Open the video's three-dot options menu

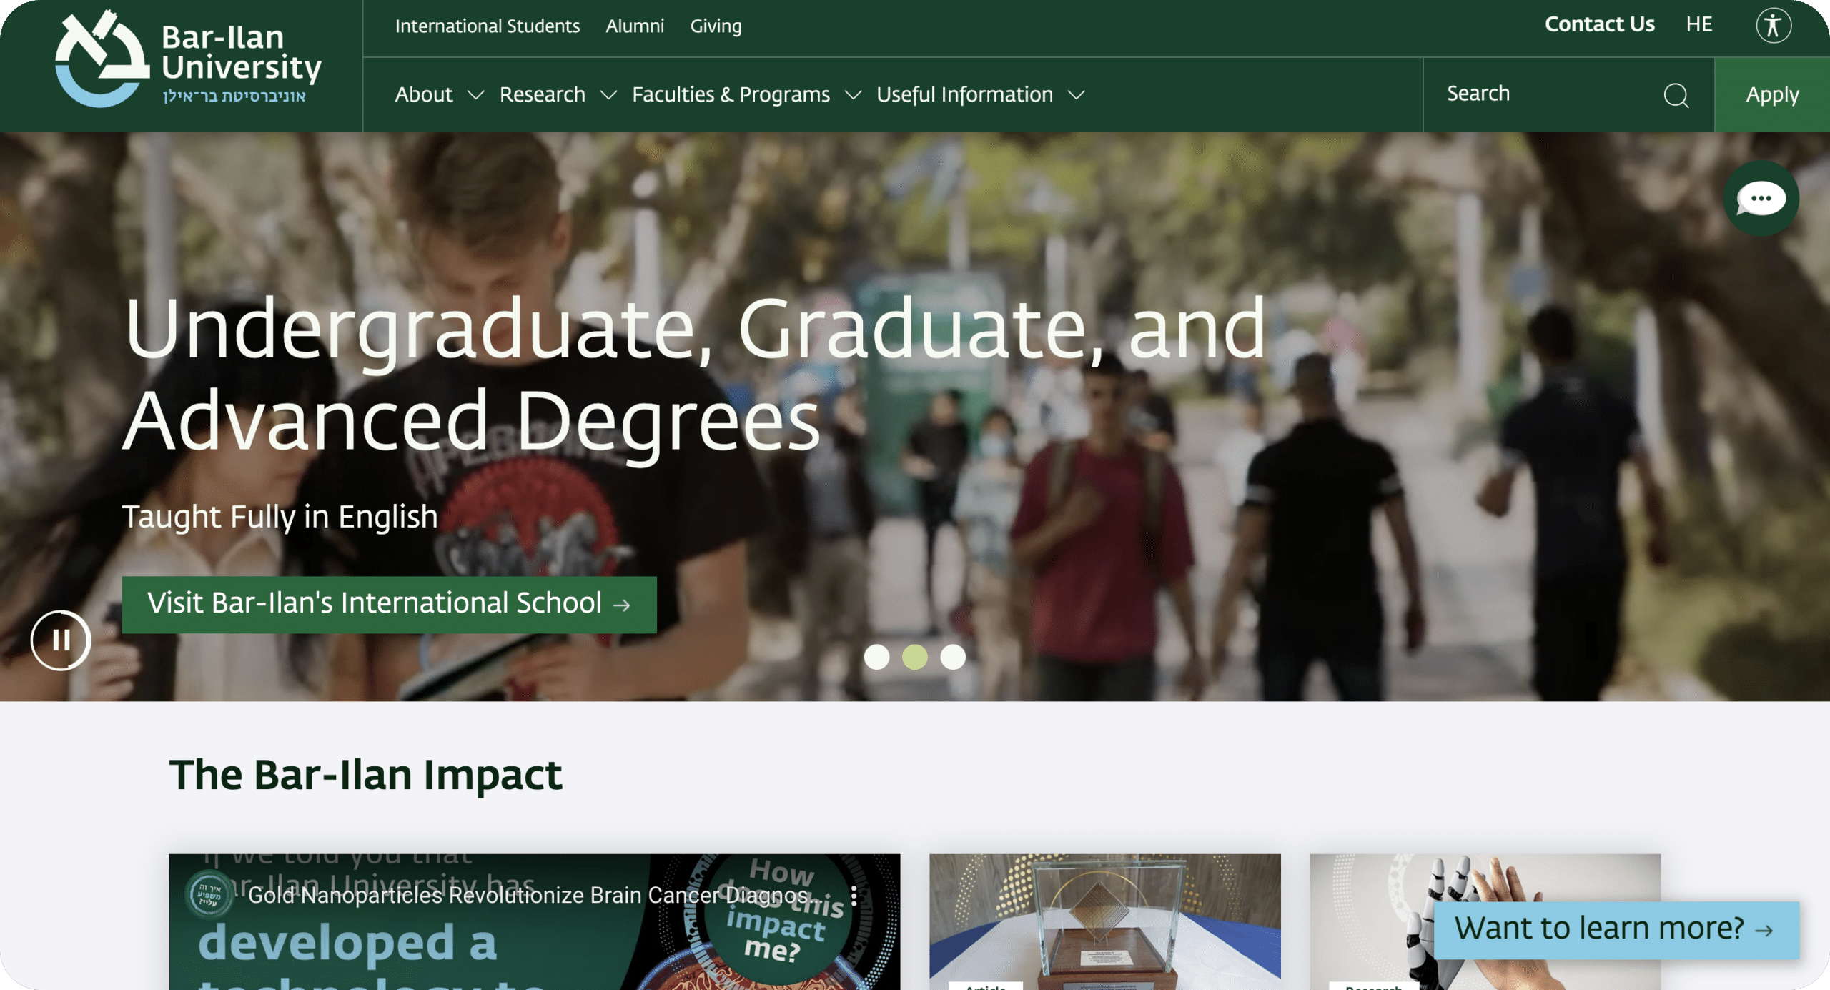[x=854, y=895]
